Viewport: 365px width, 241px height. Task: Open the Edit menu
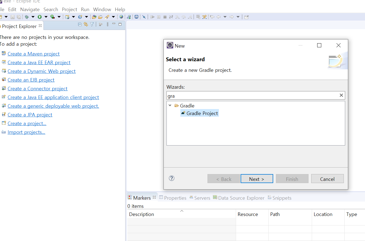[x=12, y=9]
